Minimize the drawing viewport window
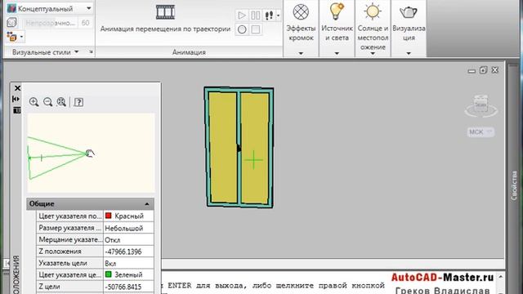The width and height of the screenshot is (523, 294). 472,70
